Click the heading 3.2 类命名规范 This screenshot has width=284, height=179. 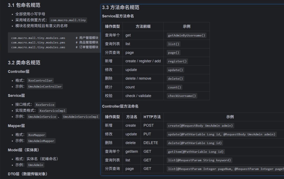point(24,62)
